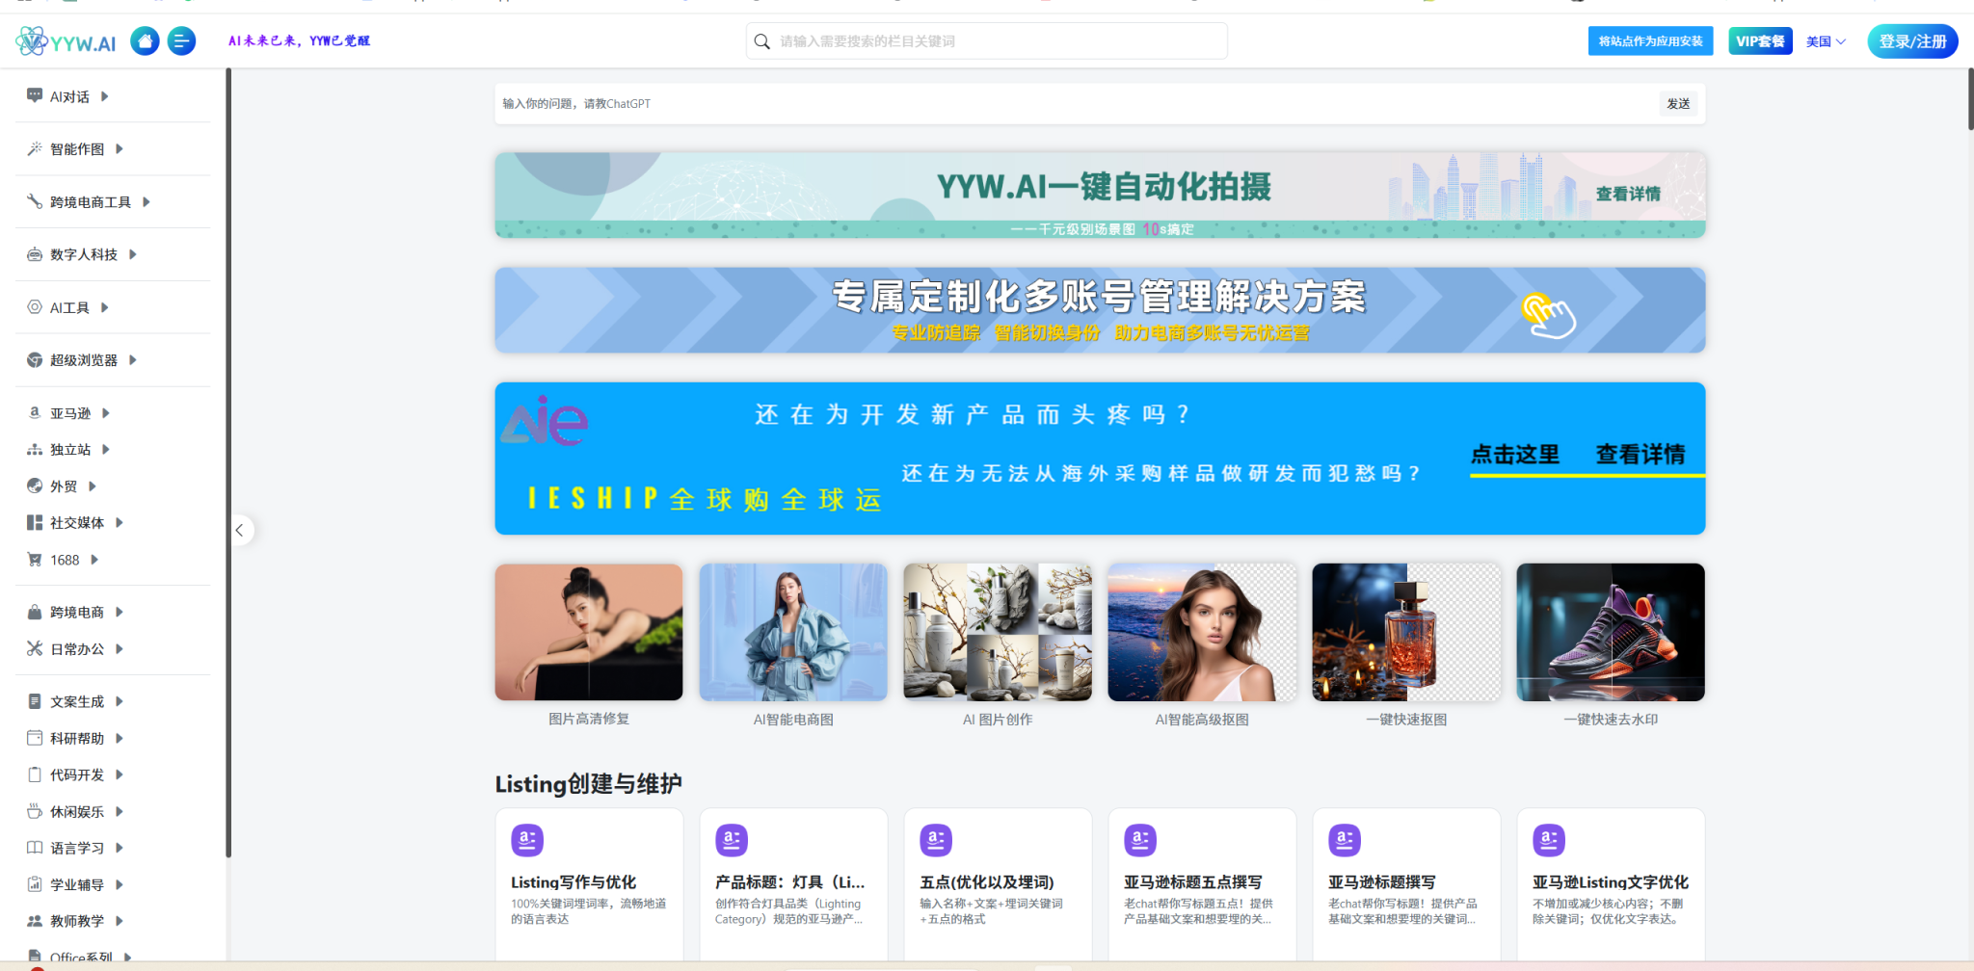Image resolution: width=1974 pixels, height=971 pixels.
Task: Click the YYW.AI logo
Action: coord(66,41)
